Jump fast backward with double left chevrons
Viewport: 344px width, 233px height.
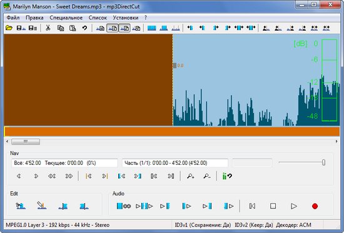click(x=52, y=176)
